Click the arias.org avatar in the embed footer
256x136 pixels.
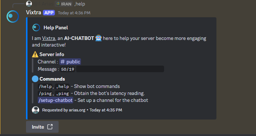tap(36, 110)
